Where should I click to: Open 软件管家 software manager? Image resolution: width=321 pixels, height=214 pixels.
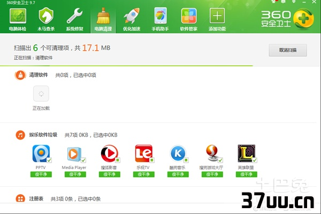tap(189, 20)
